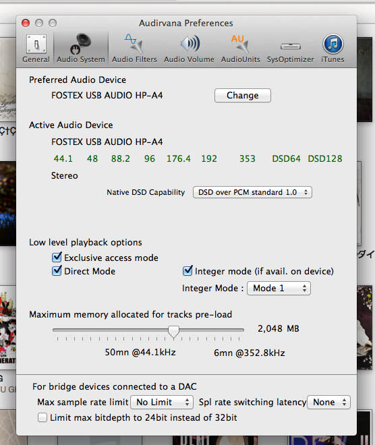Click the 96 sample rate value

(150, 158)
